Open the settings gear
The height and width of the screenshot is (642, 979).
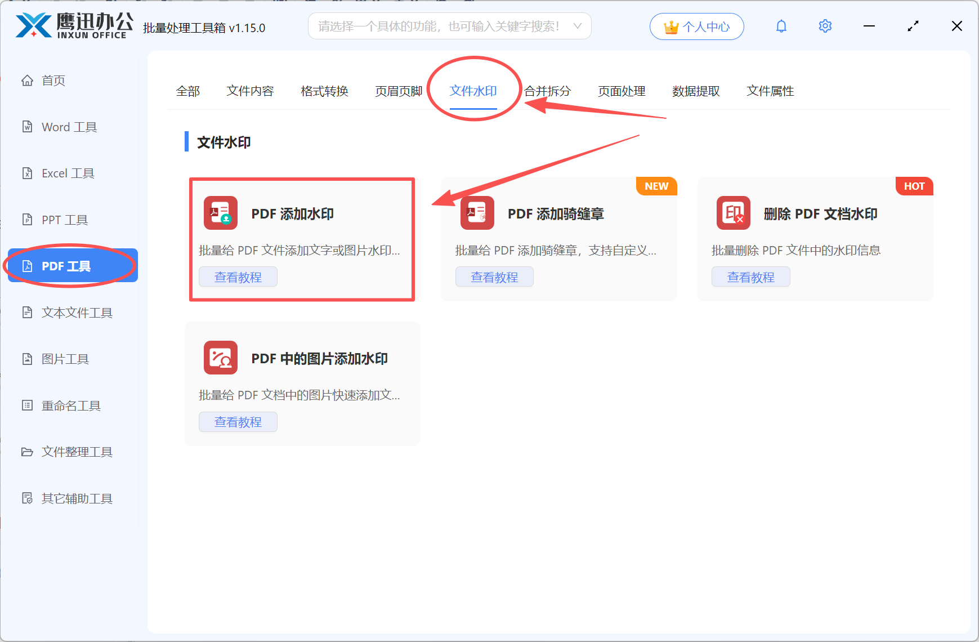click(x=825, y=26)
